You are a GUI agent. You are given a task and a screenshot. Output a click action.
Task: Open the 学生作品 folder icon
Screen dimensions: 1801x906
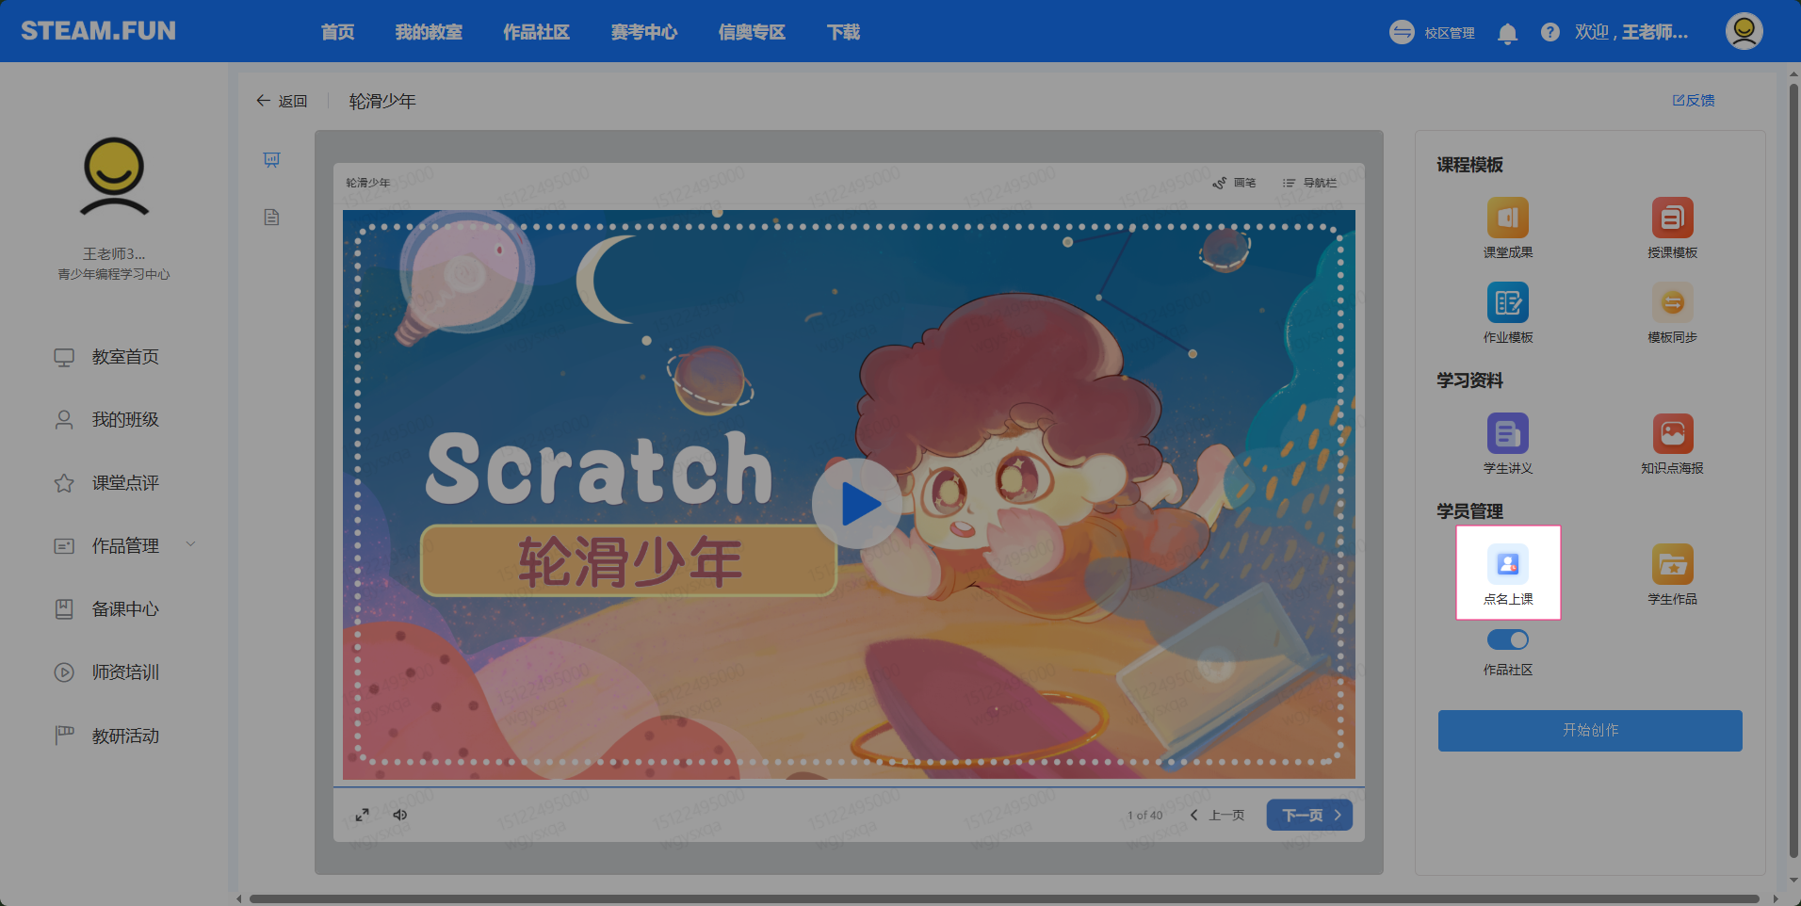(x=1672, y=565)
